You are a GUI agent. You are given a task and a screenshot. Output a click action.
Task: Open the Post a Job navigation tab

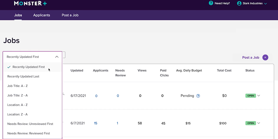pyautogui.click(x=70, y=15)
